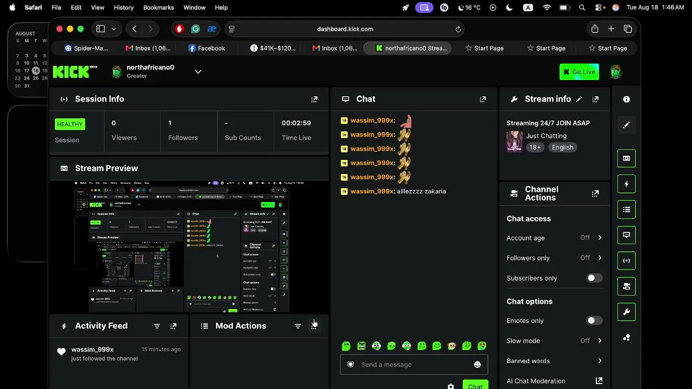Click the info icon in the right sidebar

[x=627, y=99]
